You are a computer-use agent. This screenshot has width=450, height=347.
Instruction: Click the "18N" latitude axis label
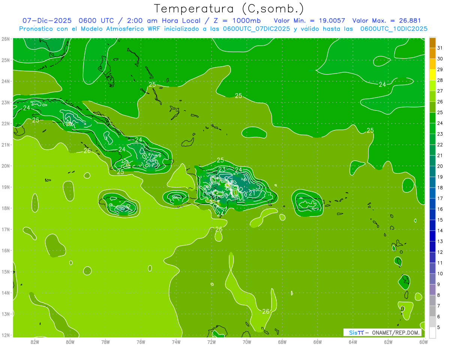click(6, 208)
